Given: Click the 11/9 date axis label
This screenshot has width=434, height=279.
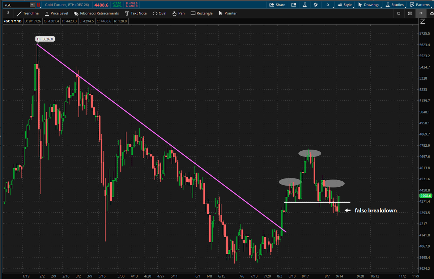Looking at the screenshot, I should [x=416, y=275].
